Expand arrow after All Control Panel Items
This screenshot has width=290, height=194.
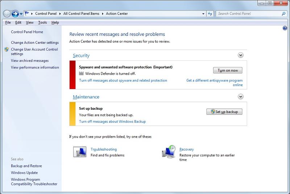[103, 14]
